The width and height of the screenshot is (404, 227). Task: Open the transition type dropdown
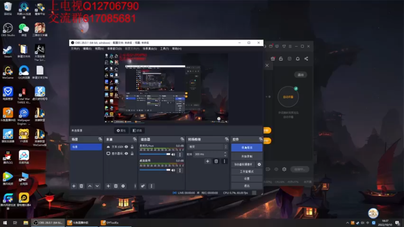[208, 147]
